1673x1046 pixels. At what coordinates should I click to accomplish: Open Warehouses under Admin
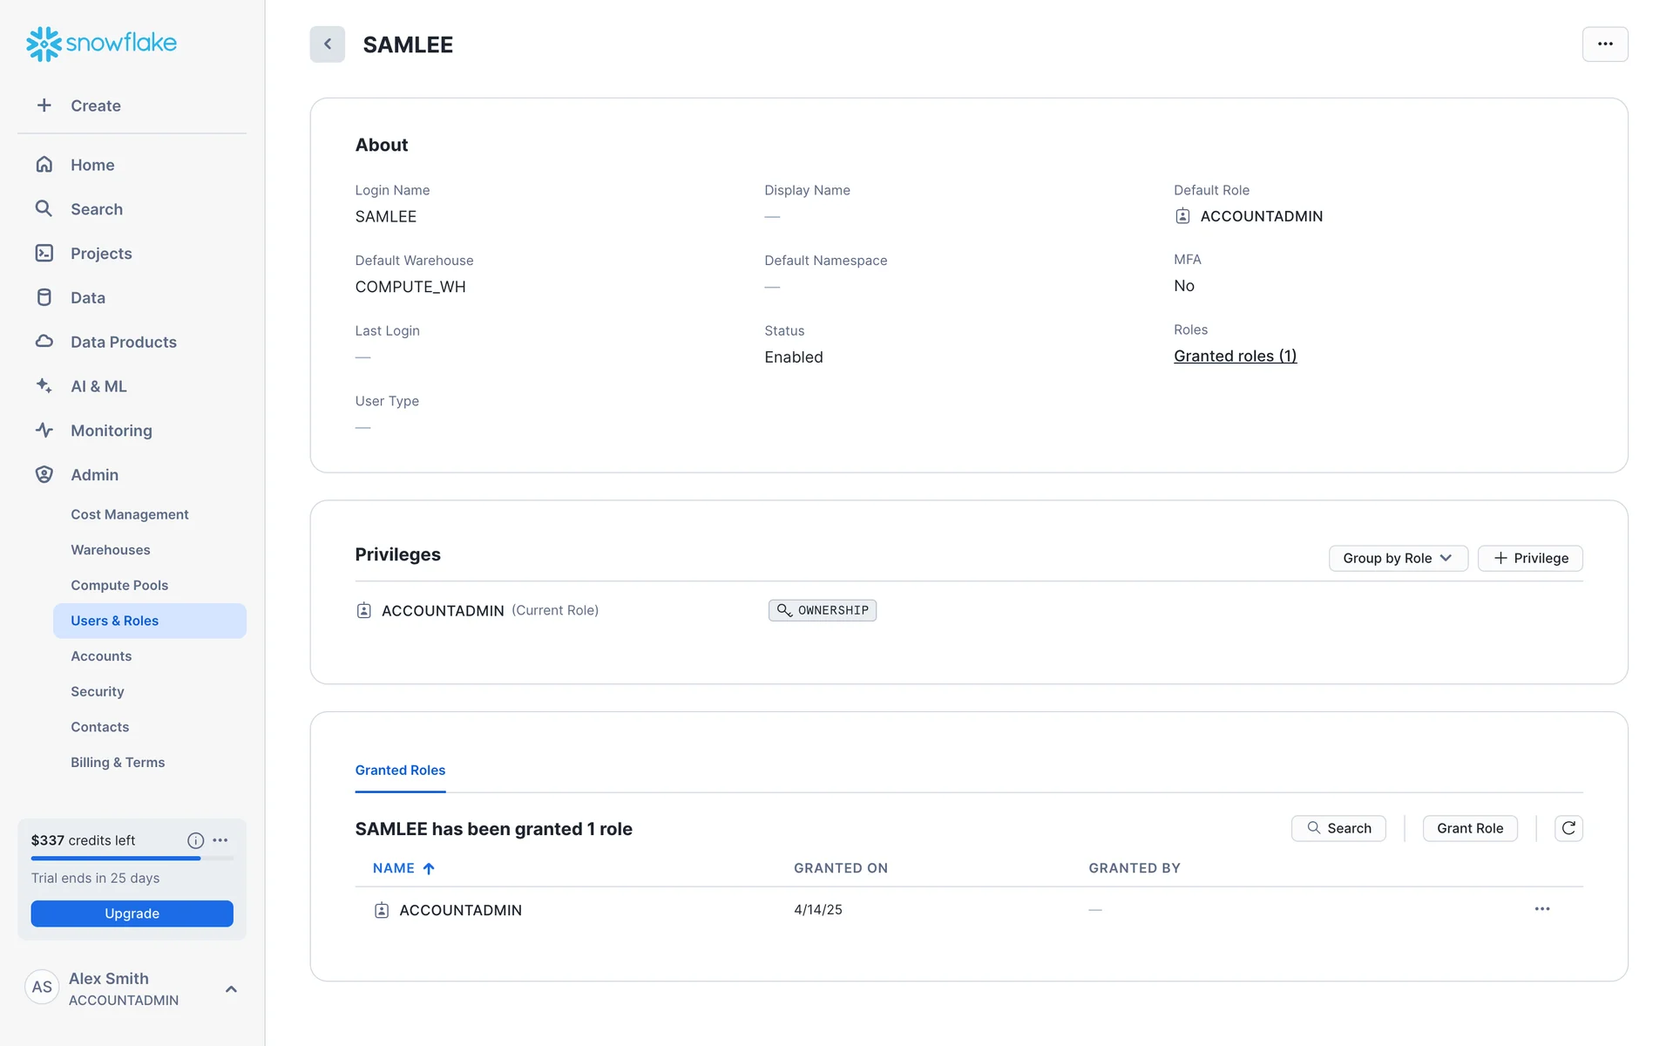pos(110,550)
